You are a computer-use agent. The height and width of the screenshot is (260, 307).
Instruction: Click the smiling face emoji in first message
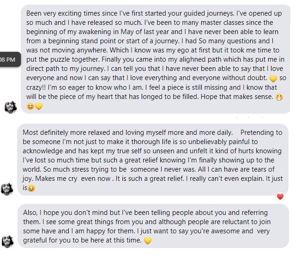pos(30,106)
